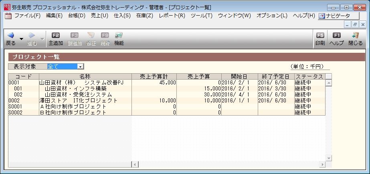Open the ナビゲータ navigator button
This screenshot has height=174, width=370.
(338, 16)
